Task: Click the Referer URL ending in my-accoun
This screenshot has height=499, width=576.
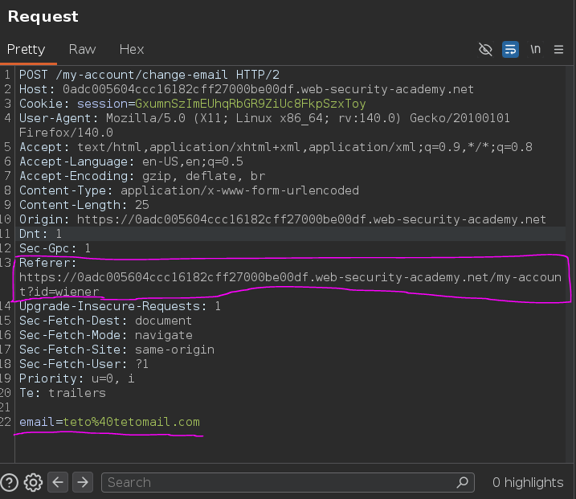Action: click(x=290, y=277)
